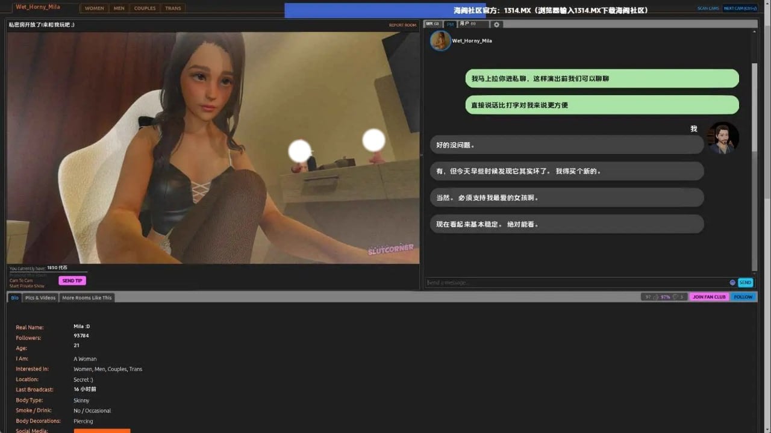Viewport: 771px width, 433px height.
Task: Open More Rooms Like This tab
Action: (x=87, y=297)
